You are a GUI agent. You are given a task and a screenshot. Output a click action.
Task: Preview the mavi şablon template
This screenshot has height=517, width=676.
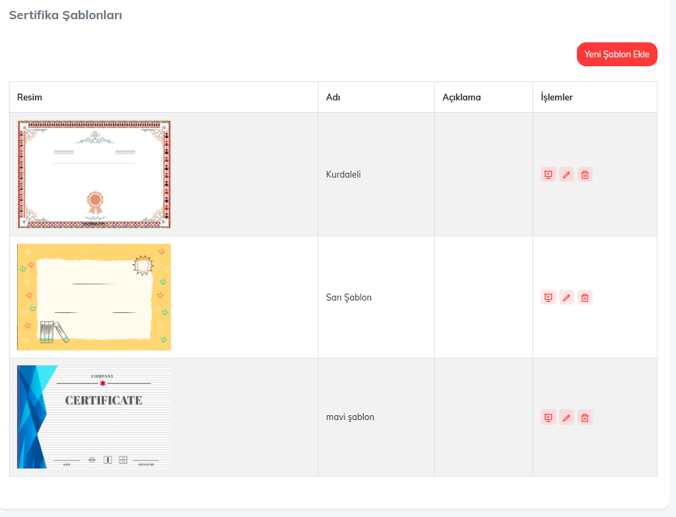tap(548, 417)
